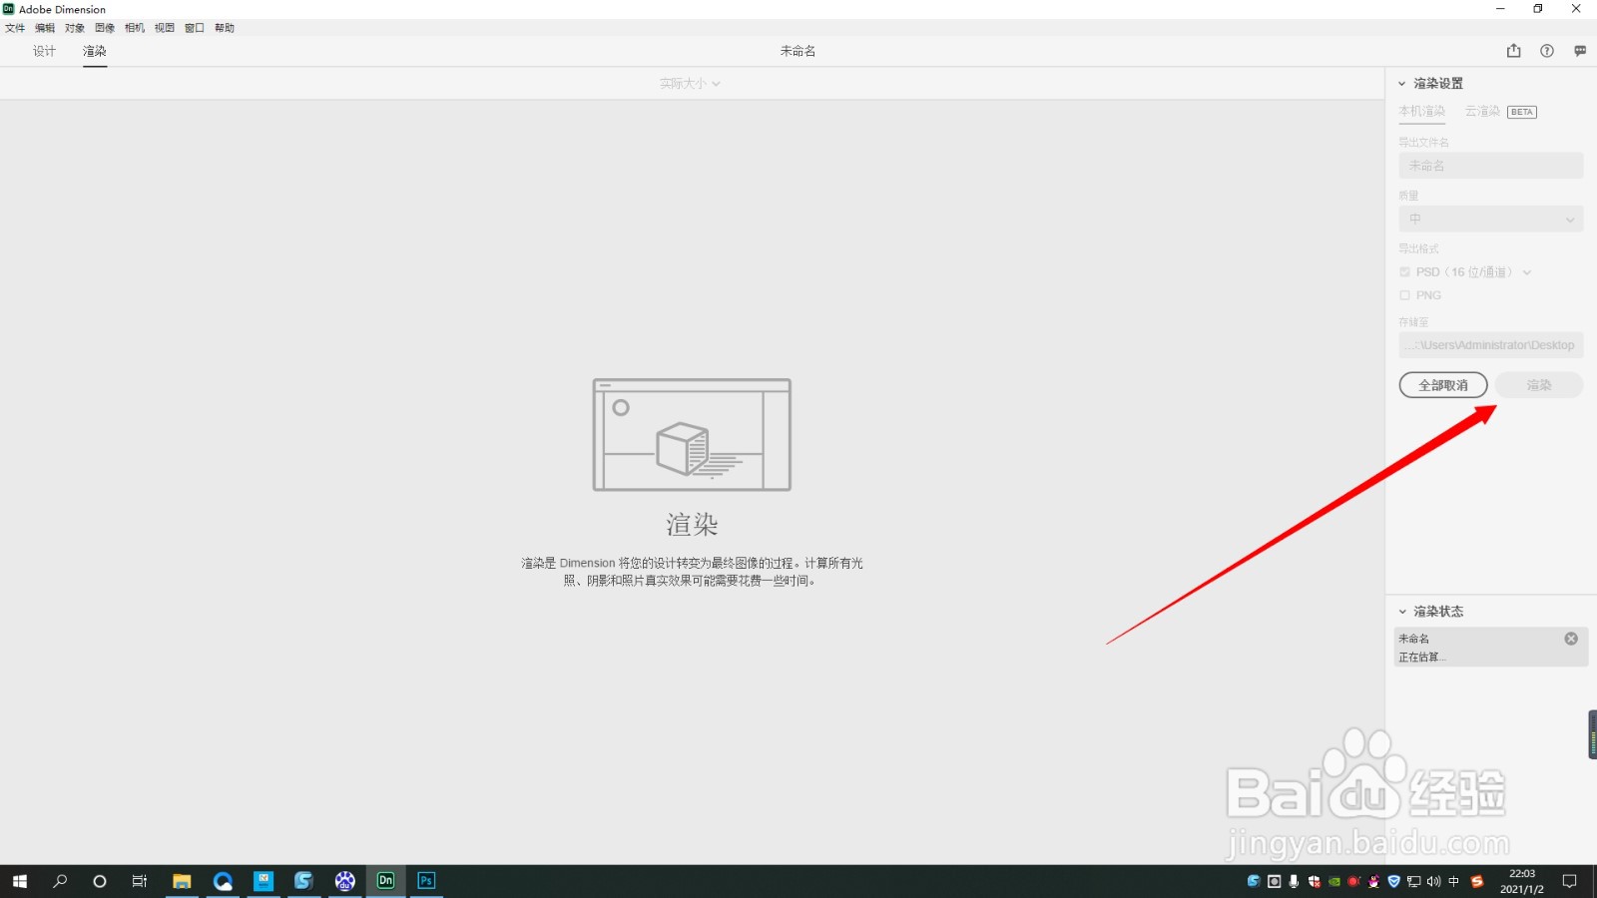Enable the PNG export format checkbox
This screenshot has height=898, width=1597.
[1405, 295]
